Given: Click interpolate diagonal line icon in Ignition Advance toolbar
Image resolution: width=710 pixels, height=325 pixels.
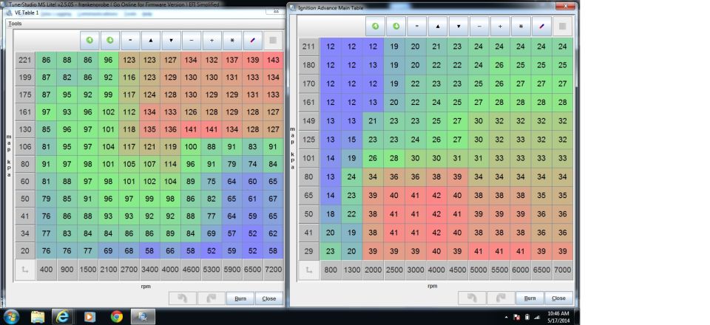Looking at the screenshot, I should click(541, 26).
